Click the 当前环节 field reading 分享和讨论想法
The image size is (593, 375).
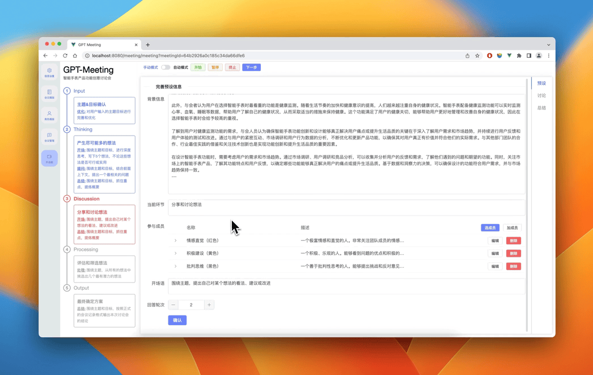346,208
